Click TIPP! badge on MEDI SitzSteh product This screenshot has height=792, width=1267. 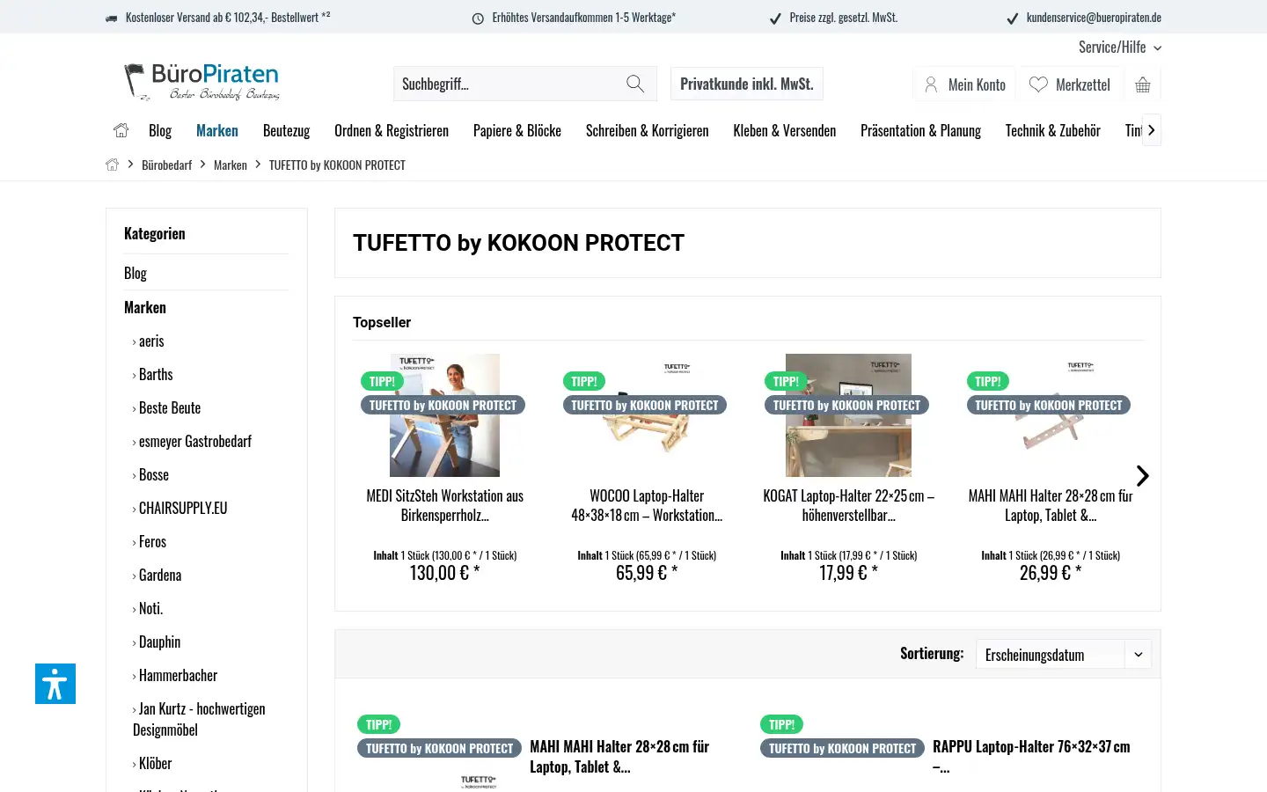tap(382, 381)
